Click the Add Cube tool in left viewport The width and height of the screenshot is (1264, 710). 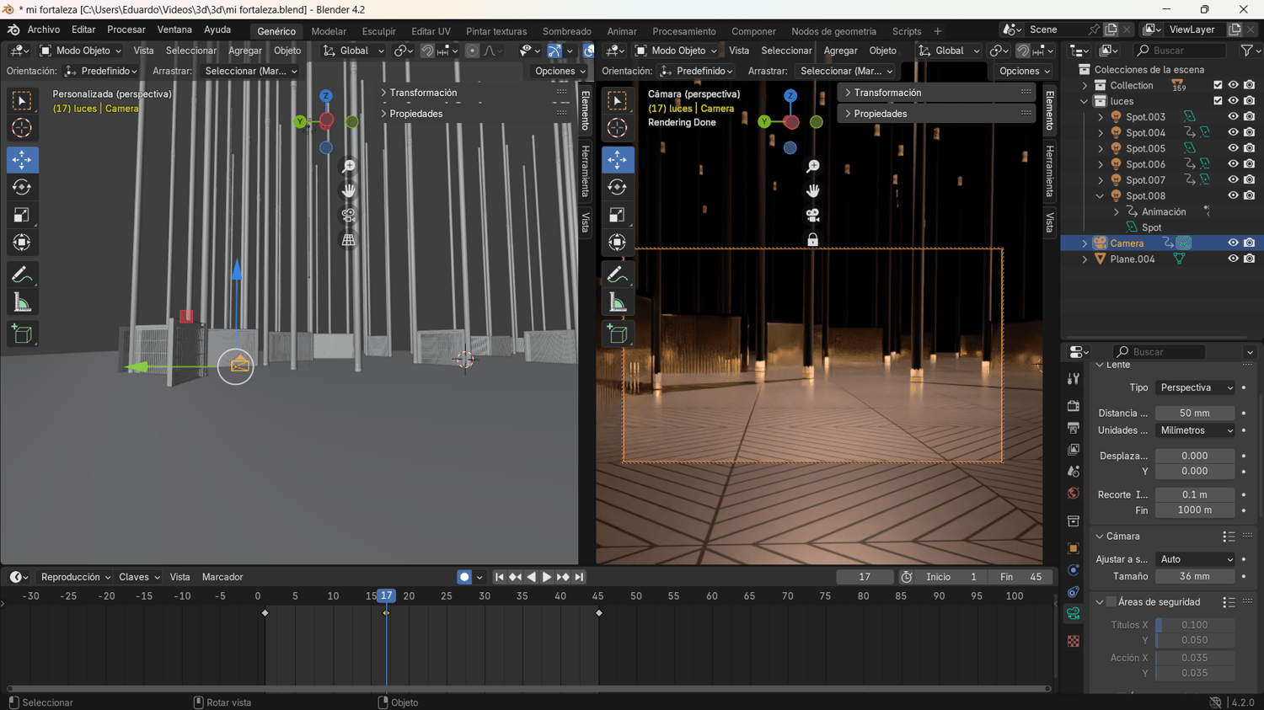tap(22, 334)
